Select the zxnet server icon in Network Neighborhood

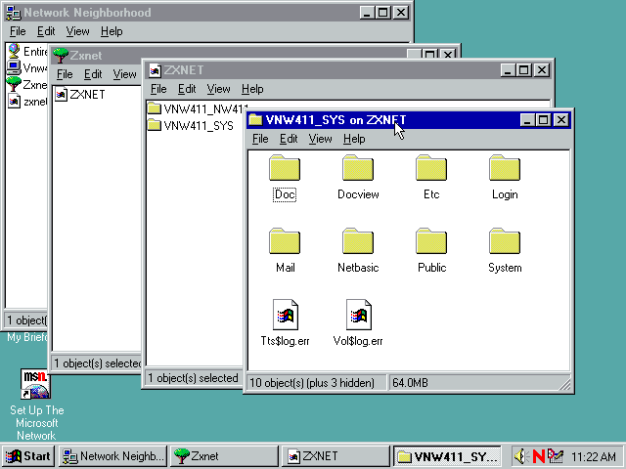pyautogui.click(x=14, y=102)
